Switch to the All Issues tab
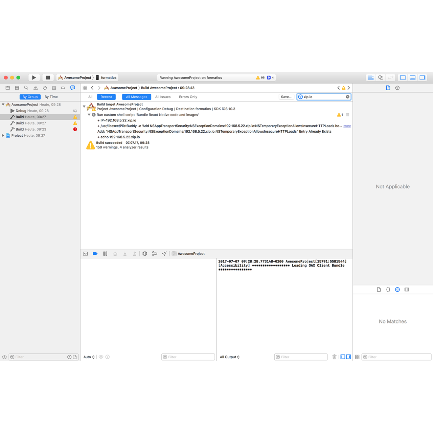This screenshot has height=433, width=433. pyautogui.click(x=163, y=97)
